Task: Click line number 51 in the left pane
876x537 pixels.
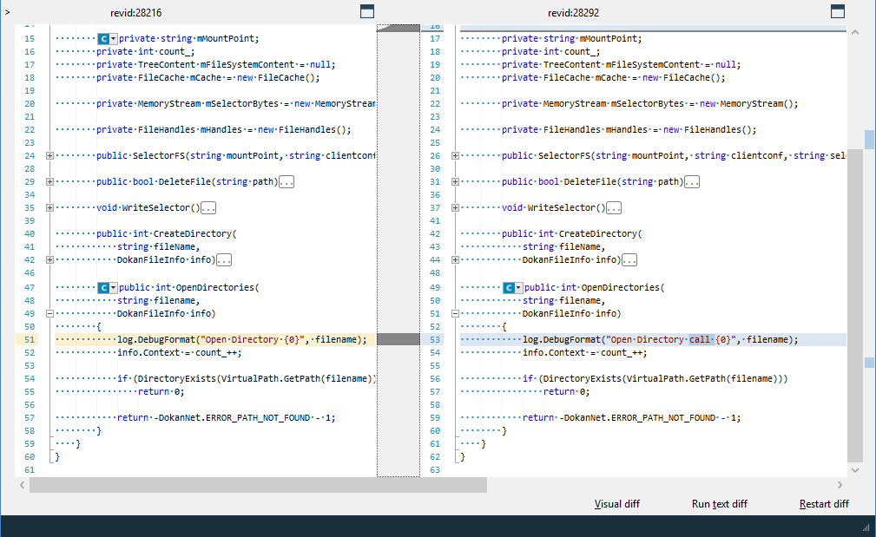Action: (x=30, y=339)
